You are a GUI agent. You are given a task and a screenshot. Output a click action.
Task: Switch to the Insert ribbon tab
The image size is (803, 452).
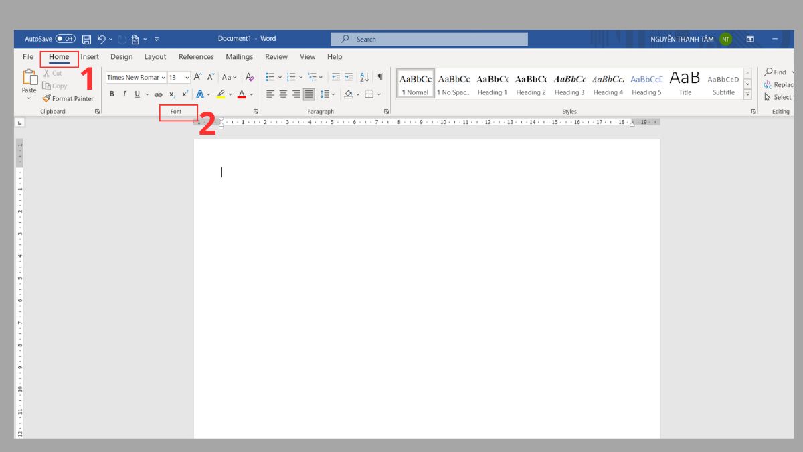[x=89, y=56]
